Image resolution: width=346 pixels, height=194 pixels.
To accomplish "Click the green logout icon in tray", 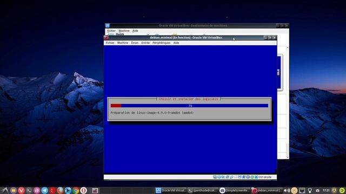I will tap(342, 190).
